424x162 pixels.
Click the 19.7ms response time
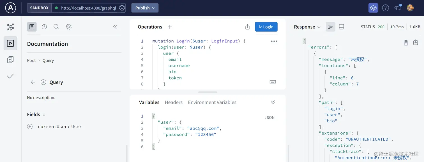tap(397, 27)
